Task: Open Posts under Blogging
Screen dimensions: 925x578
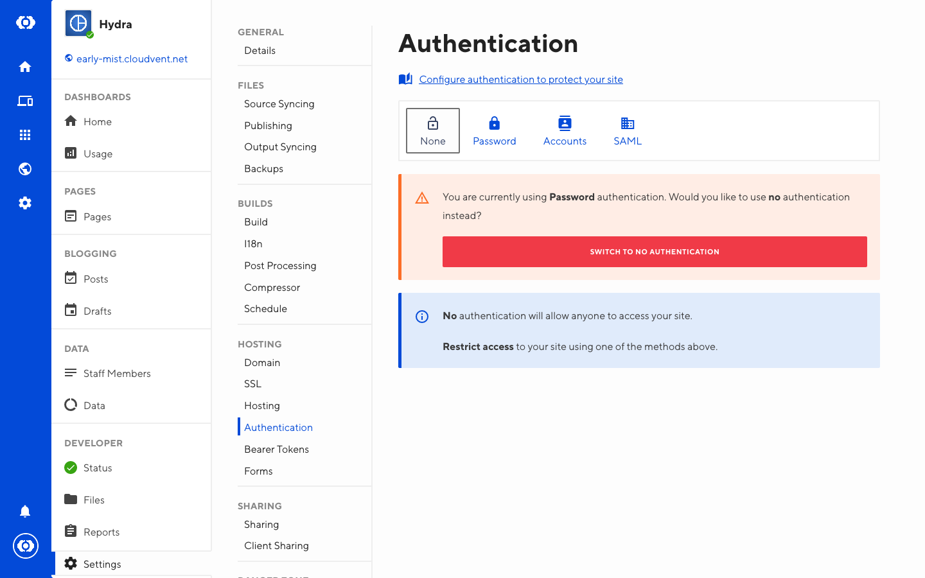Action: tap(96, 279)
